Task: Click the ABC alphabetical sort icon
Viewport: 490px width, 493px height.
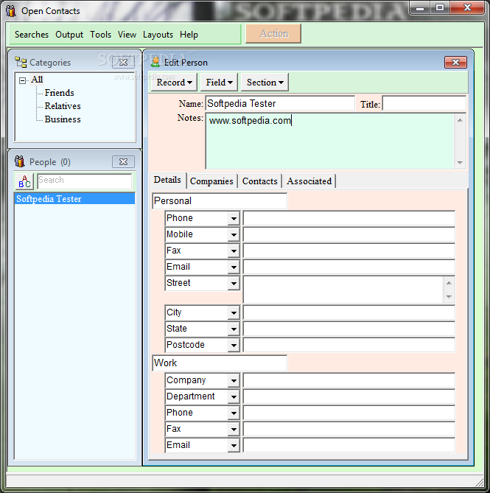Action: pyautogui.click(x=24, y=181)
